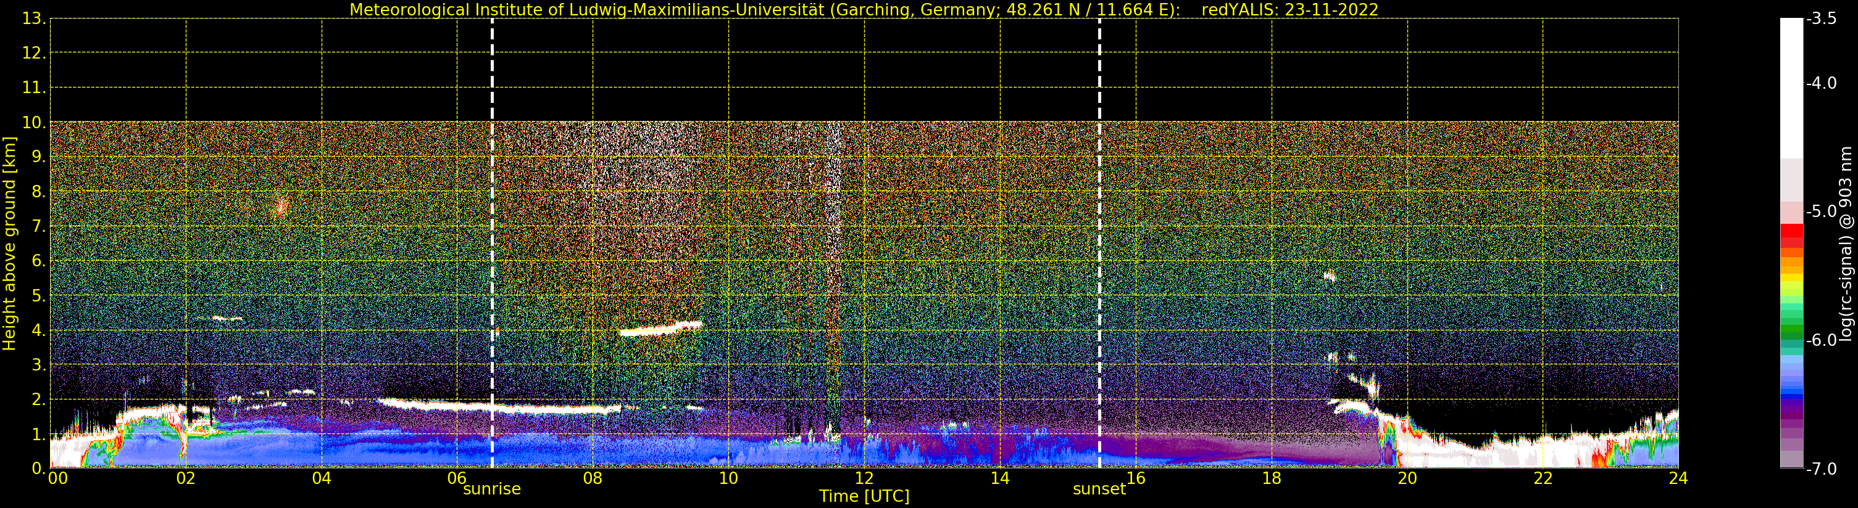The height and width of the screenshot is (508, 1858).
Task: Click the time axis tick '14'
Action: tap(1000, 478)
